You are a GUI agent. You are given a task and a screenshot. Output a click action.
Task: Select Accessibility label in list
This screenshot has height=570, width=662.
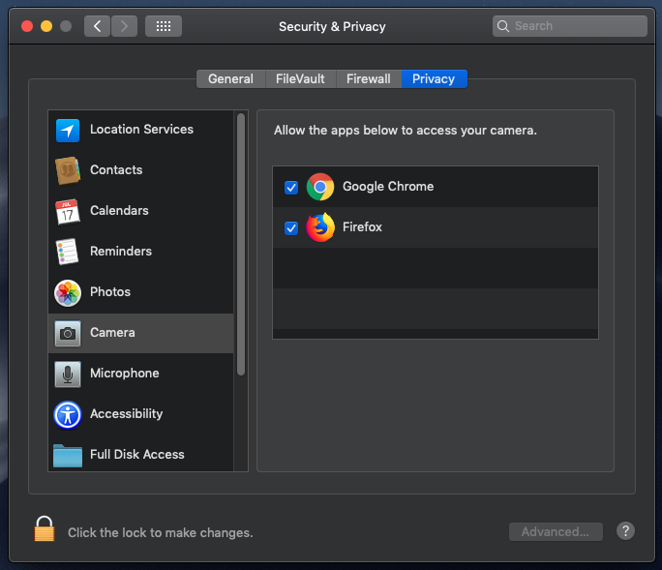coord(126,414)
